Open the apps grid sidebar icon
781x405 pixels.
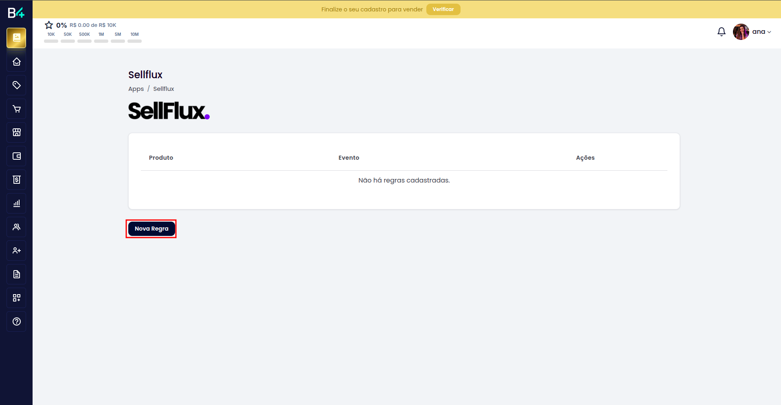tap(16, 298)
